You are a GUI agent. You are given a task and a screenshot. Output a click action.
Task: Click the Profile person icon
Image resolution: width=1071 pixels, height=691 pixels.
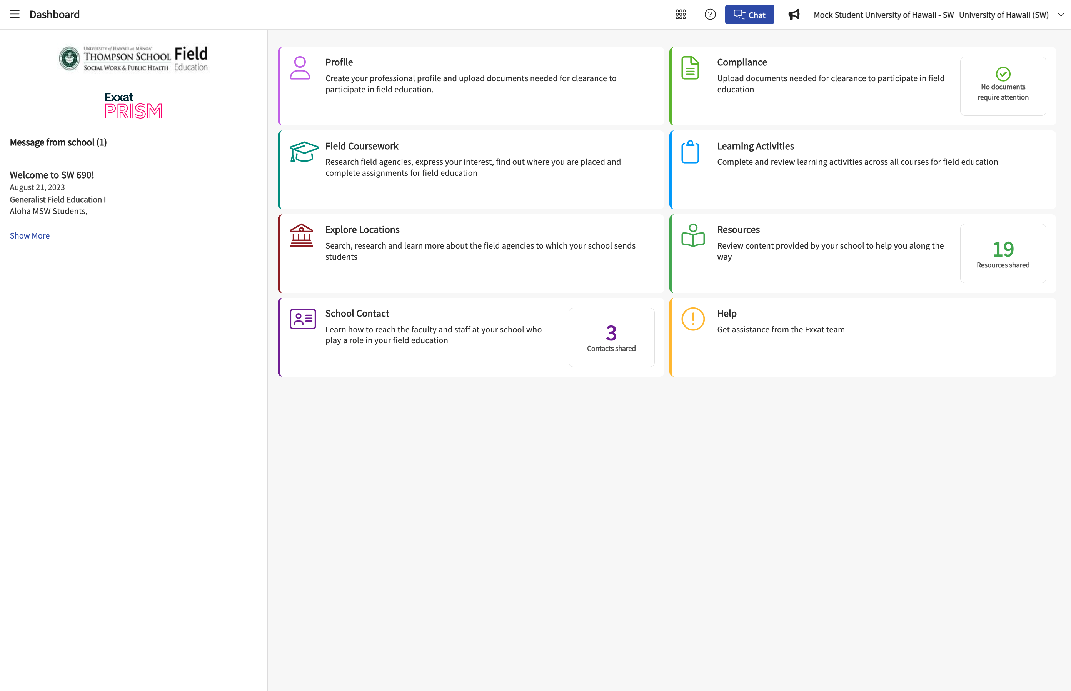[x=300, y=68]
